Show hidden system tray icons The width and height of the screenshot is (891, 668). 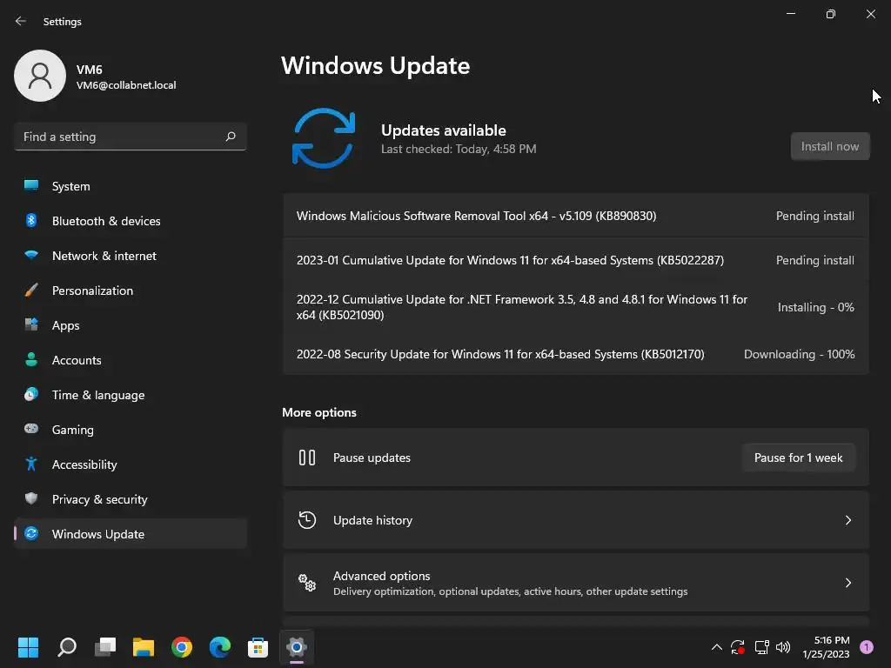point(717,647)
